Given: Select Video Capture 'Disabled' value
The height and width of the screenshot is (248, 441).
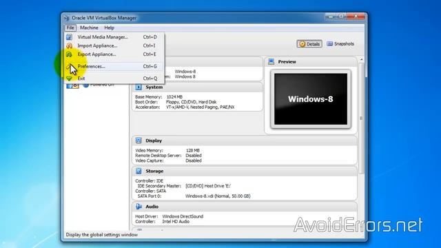Looking at the screenshot, I should [194, 161].
